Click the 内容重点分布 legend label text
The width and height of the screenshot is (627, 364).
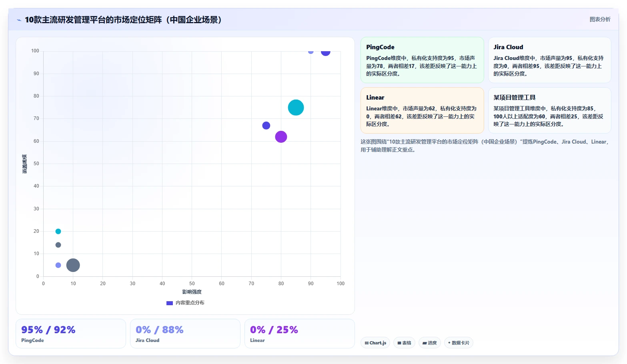click(x=190, y=303)
